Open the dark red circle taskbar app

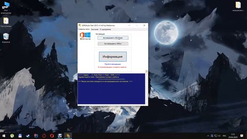[x=44, y=136]
